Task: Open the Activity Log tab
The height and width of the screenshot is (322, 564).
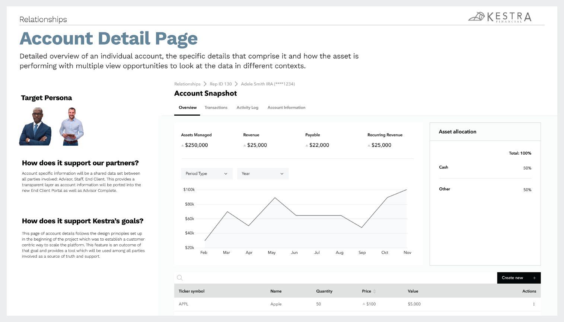Action: point(247,107)
